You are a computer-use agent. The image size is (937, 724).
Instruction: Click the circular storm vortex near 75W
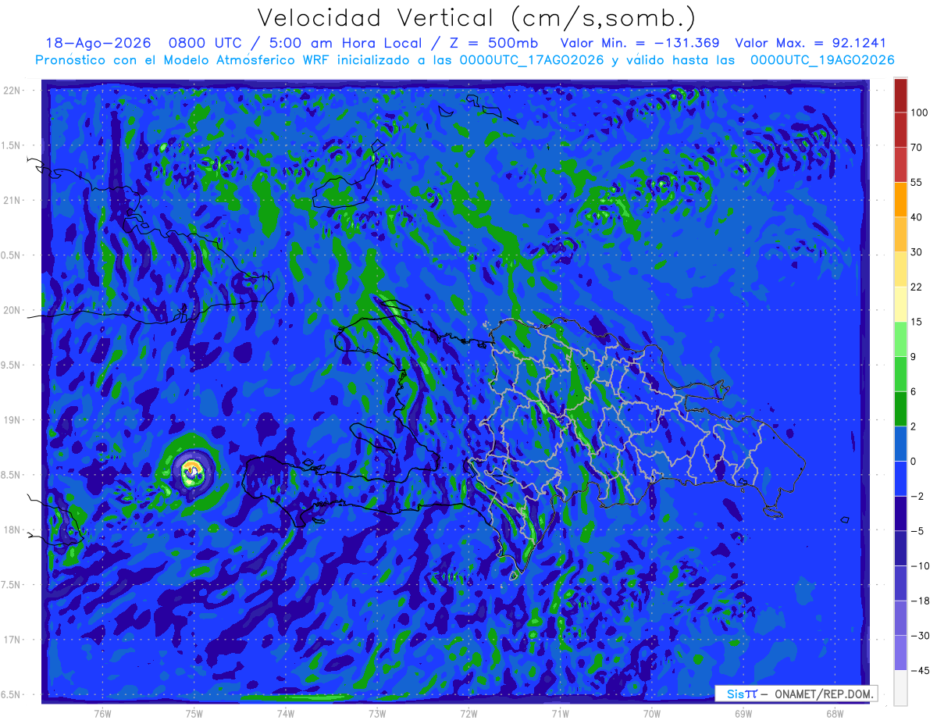192,471
